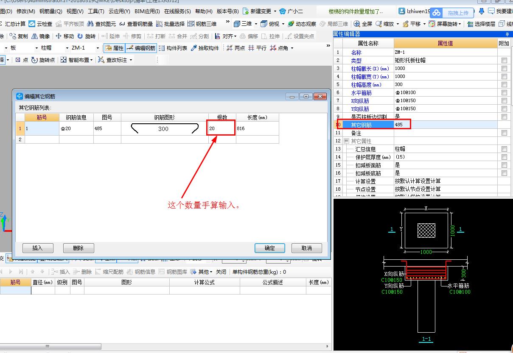Image resolution: width=513 pixels, height=353 pixels.
Task: Toggle 附加 checkbox for 柱帽高度 row
Action: pyautogui.click(x=504, y=85)
